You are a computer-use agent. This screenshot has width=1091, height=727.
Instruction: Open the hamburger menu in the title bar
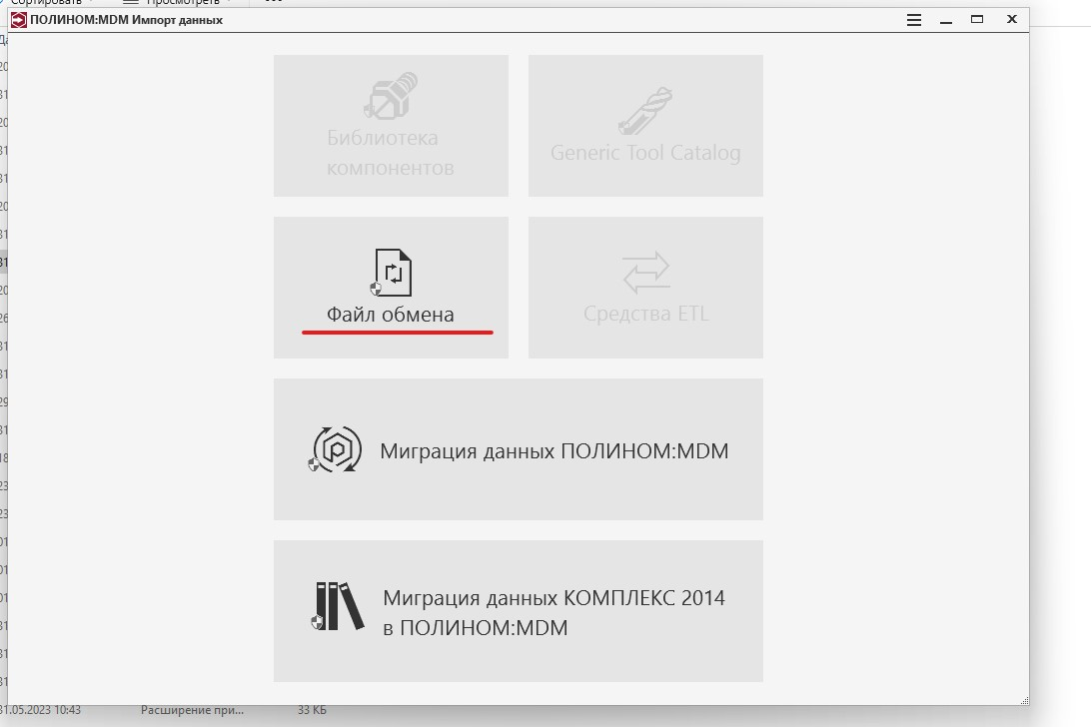click(913, 20)
